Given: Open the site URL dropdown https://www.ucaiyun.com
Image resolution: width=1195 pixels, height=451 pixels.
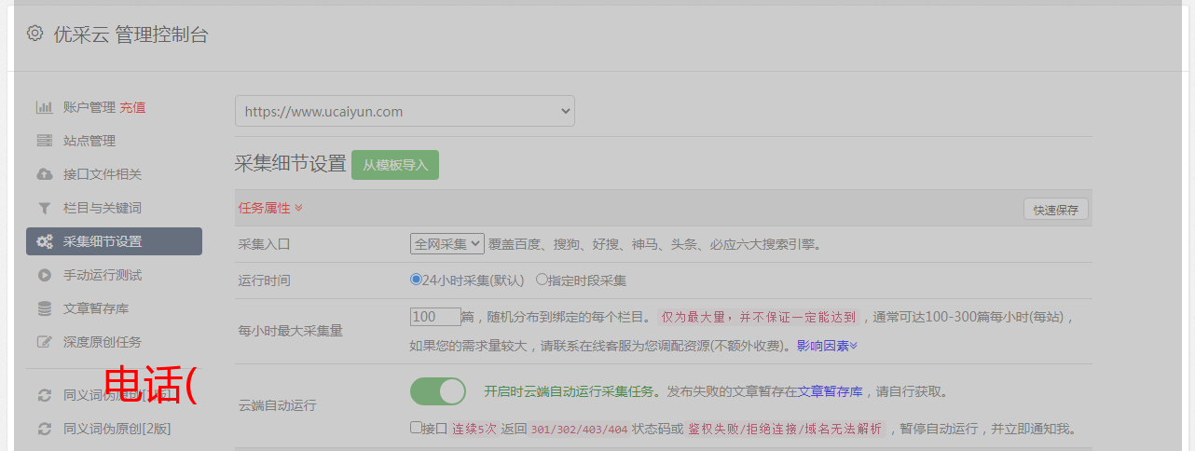Looking at the screenshot, I should coord(405,111).
